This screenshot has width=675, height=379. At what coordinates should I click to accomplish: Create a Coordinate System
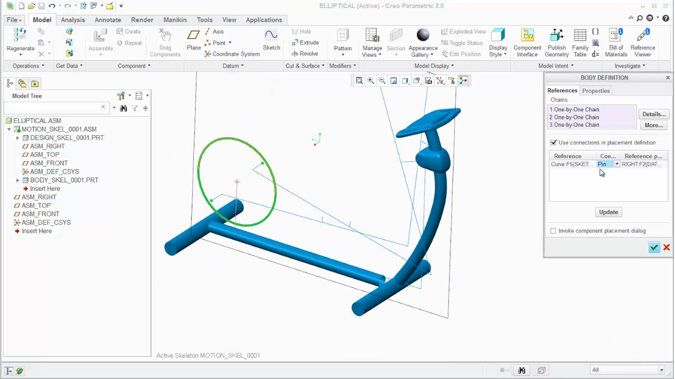point(232,54)
